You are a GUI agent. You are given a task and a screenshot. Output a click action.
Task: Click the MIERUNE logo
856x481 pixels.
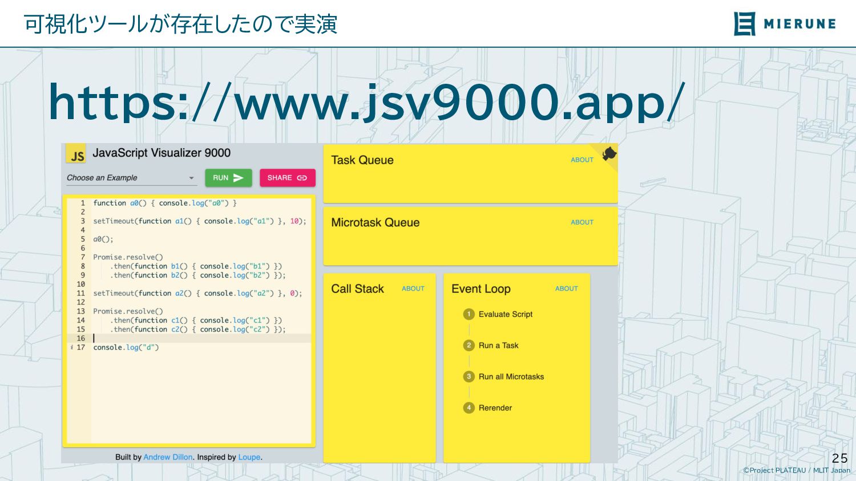click(785, 23)
